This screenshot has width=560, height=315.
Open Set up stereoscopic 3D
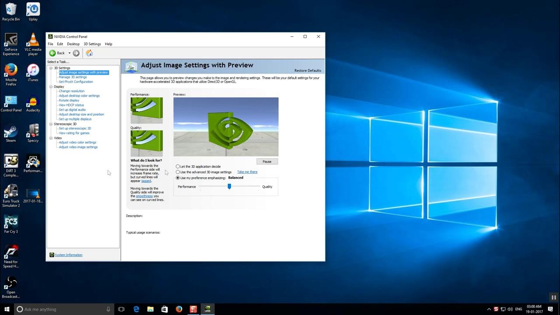pos(75,129)
